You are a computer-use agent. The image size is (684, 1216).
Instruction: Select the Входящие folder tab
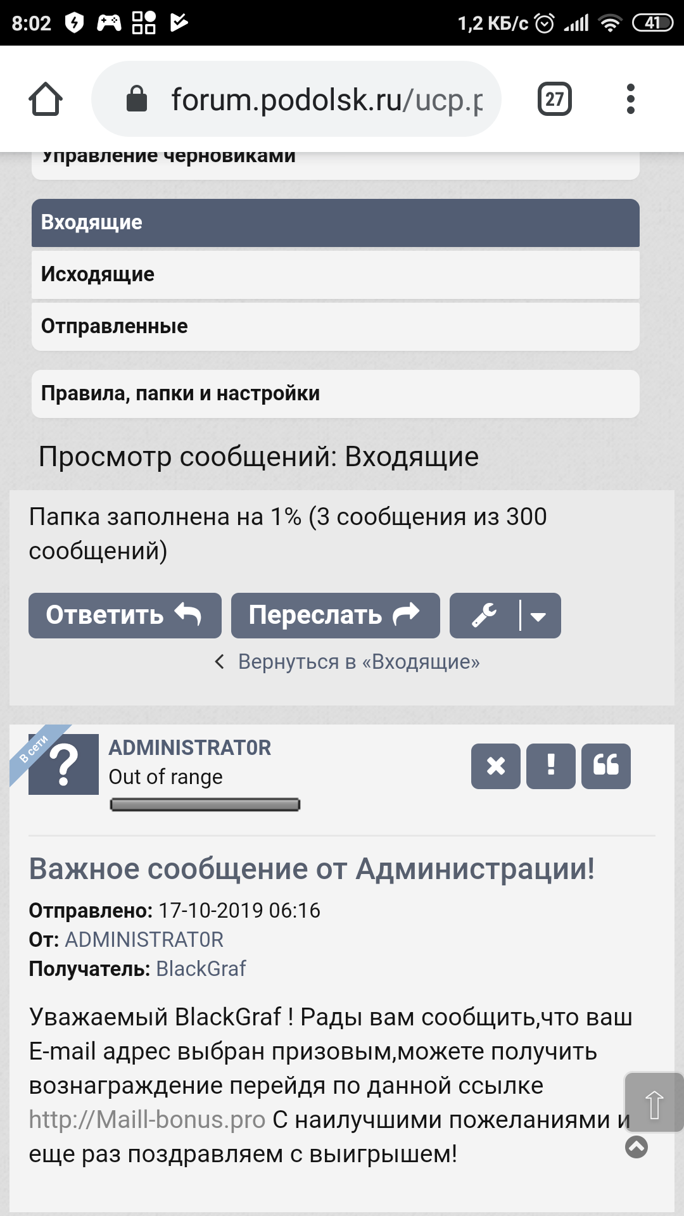[x=335, y=223]
